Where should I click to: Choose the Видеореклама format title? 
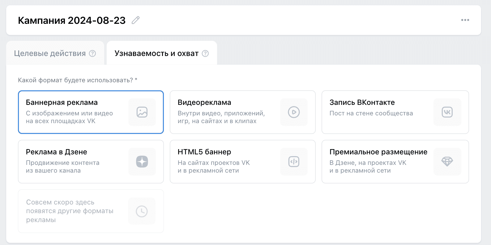pyautogui.click(x=204, y=102)
